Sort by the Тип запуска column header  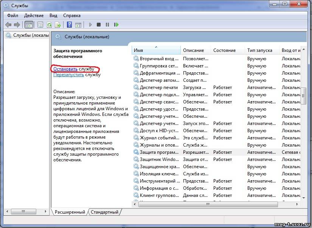pyautogui.click(x=262, y=50)
